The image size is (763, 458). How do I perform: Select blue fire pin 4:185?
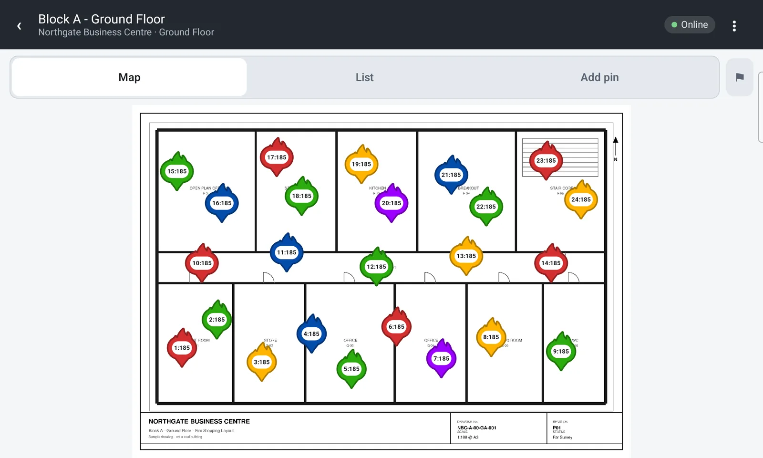click(311, 334)
